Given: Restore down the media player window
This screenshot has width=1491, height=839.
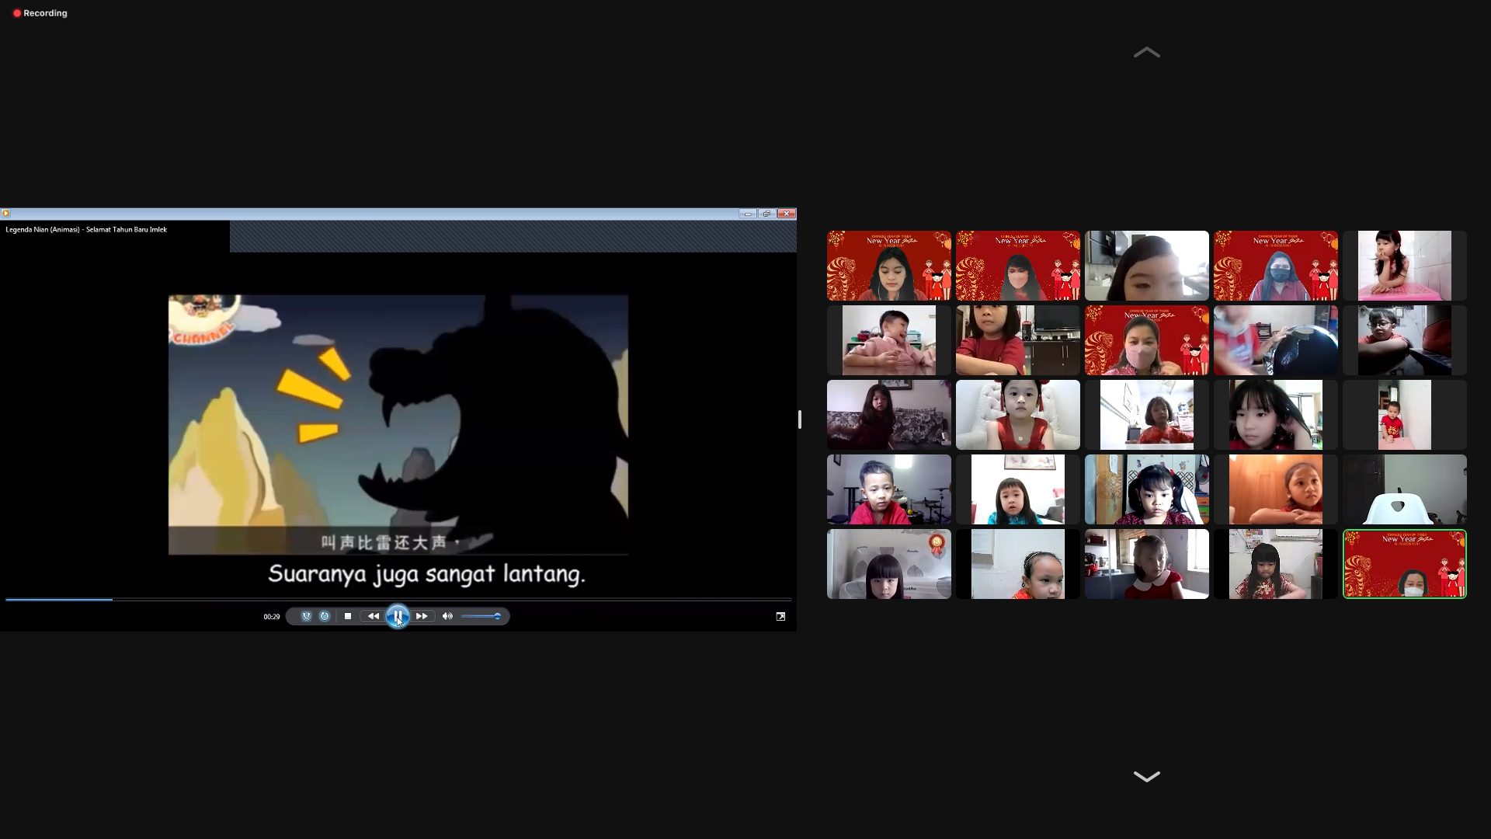Looking at the screenshot, I should pyautogui.click(x=766, y=214).
